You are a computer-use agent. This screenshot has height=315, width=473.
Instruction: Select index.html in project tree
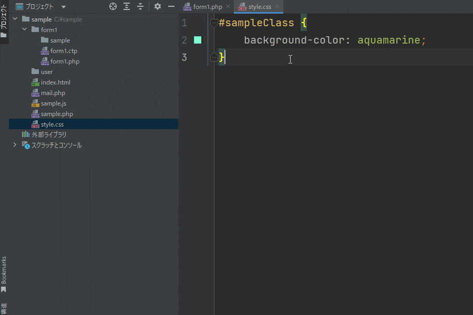[x=55, y=82]
